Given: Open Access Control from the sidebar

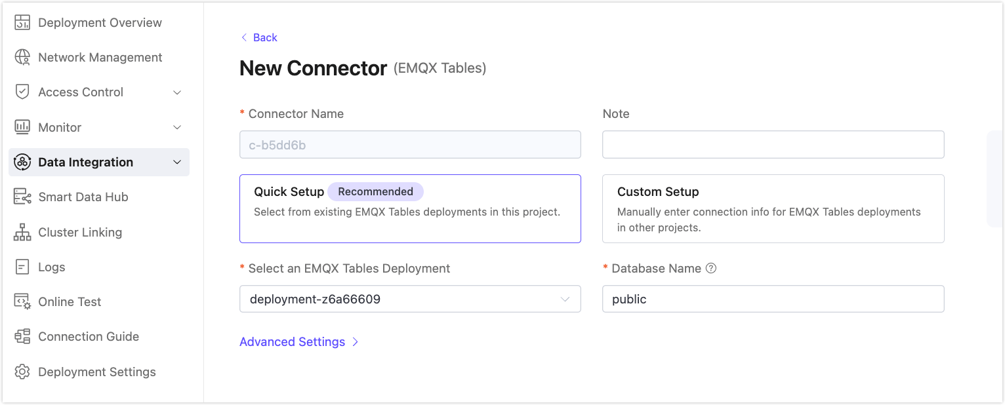Looking at the screenshot, I should click(x=80, y=92).
